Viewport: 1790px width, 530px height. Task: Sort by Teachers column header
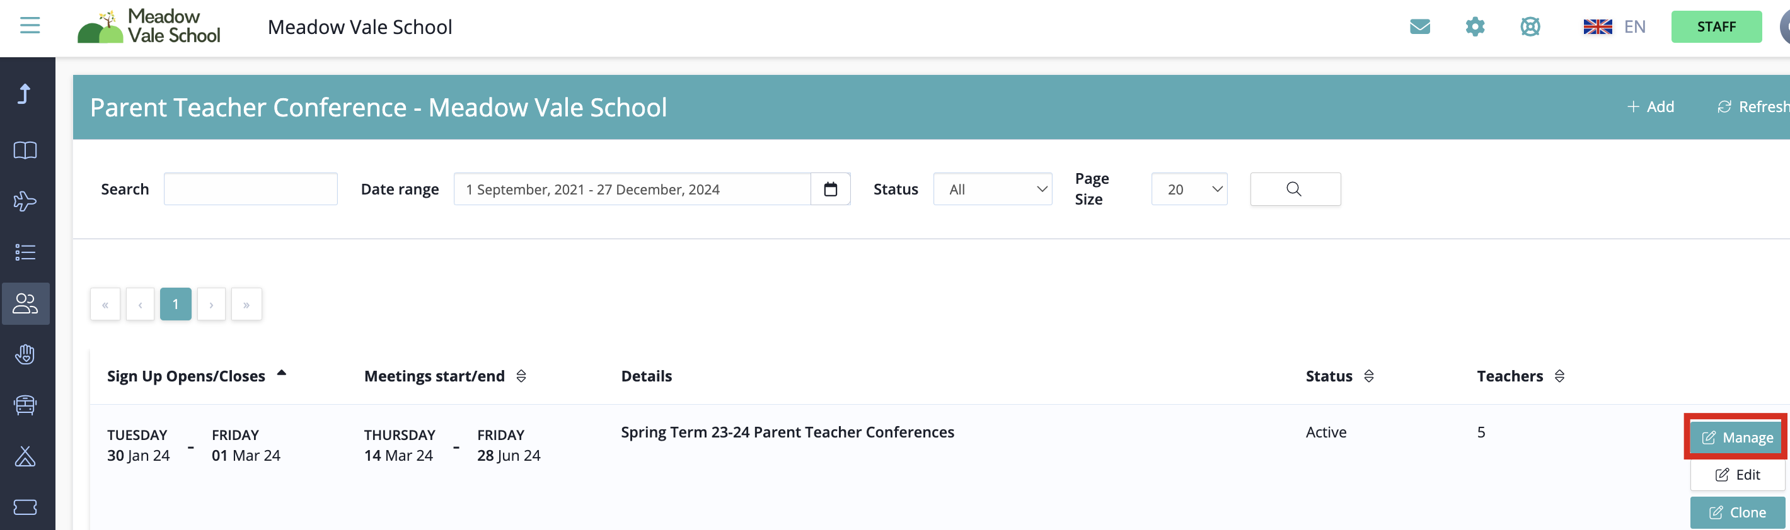point(1559,376)
